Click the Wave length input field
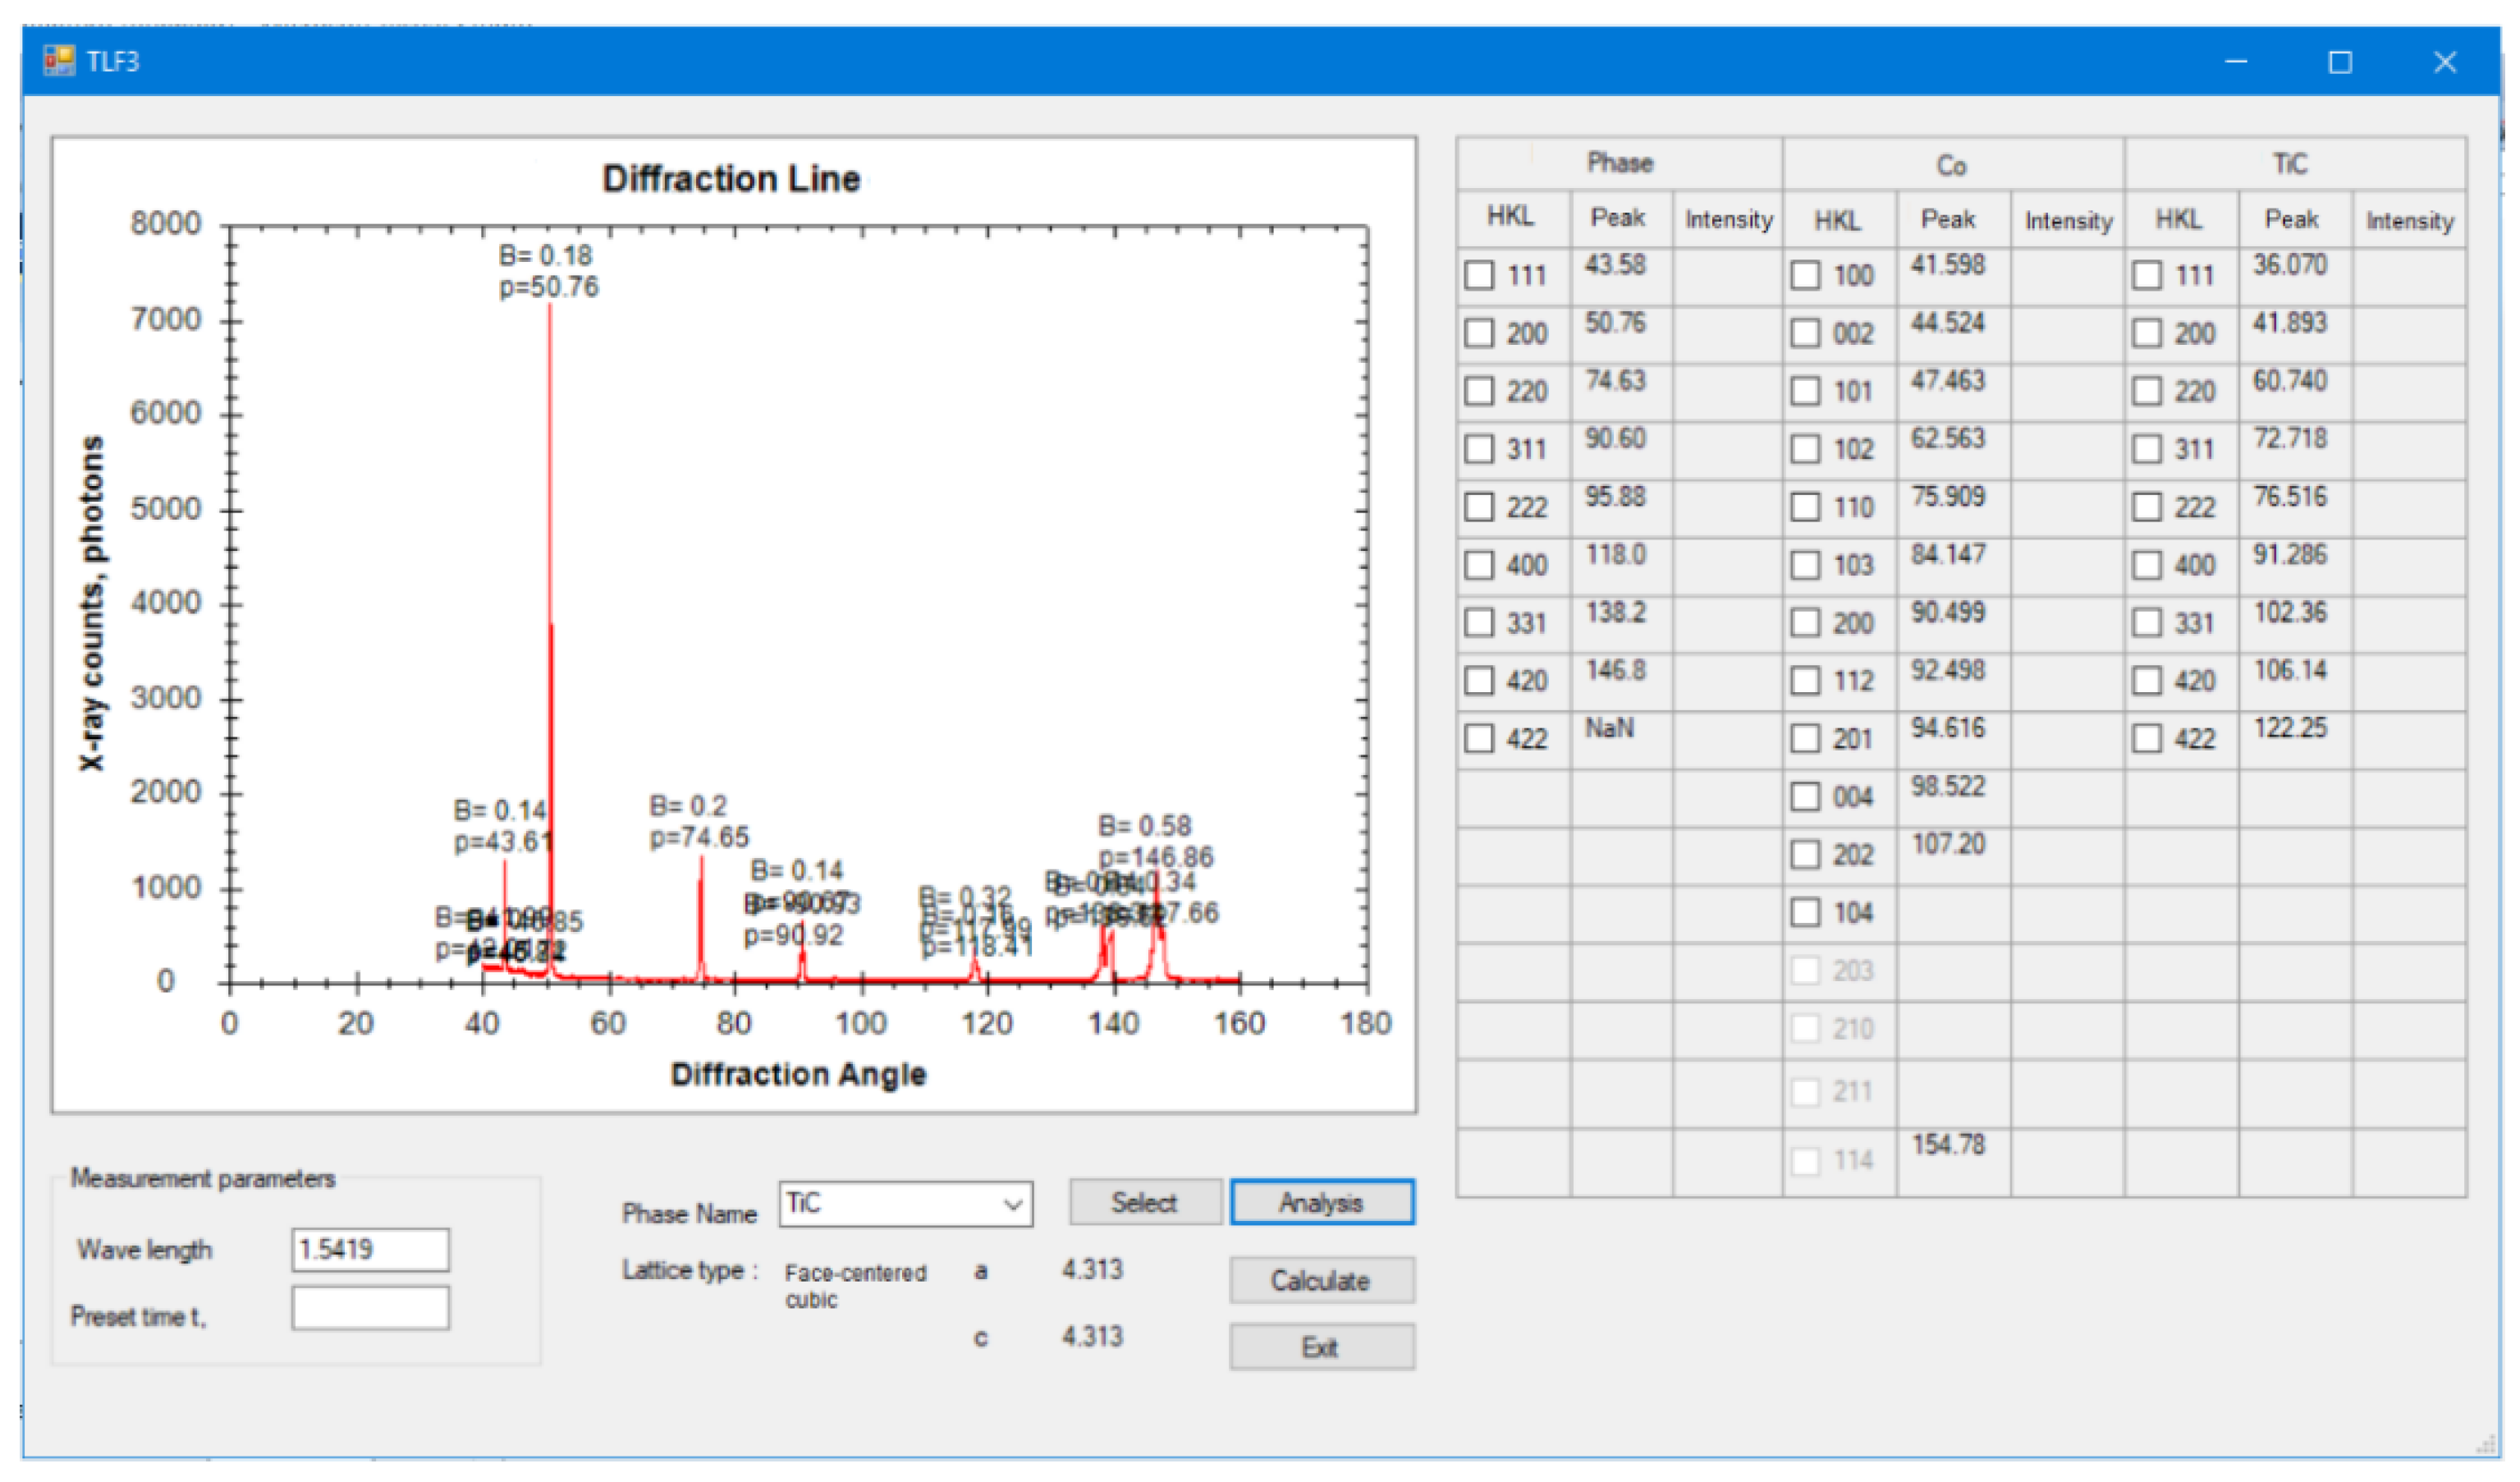This screenshot has width=2520, height=1482. (370, 1250)
